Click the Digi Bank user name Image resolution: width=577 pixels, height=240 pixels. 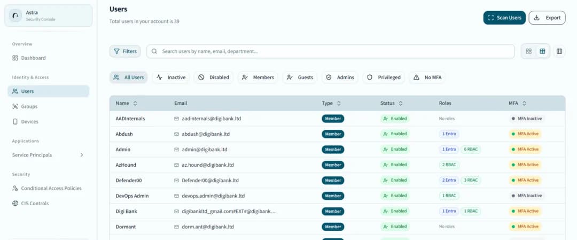click(126, 211)
